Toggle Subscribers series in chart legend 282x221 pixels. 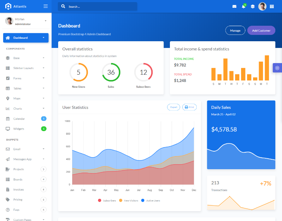(107, 201)
